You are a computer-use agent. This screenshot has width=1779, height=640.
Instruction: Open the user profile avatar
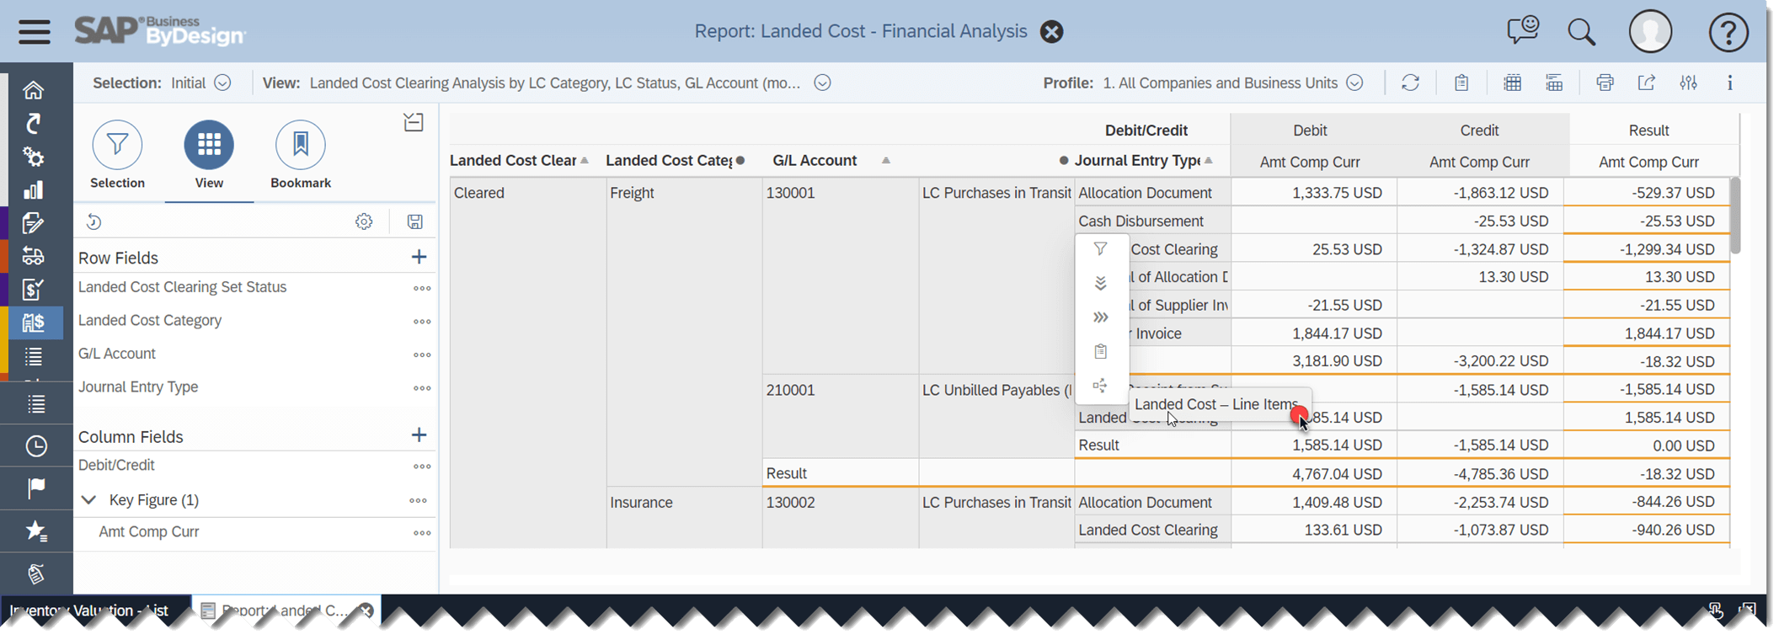[x=1650, y=31]
